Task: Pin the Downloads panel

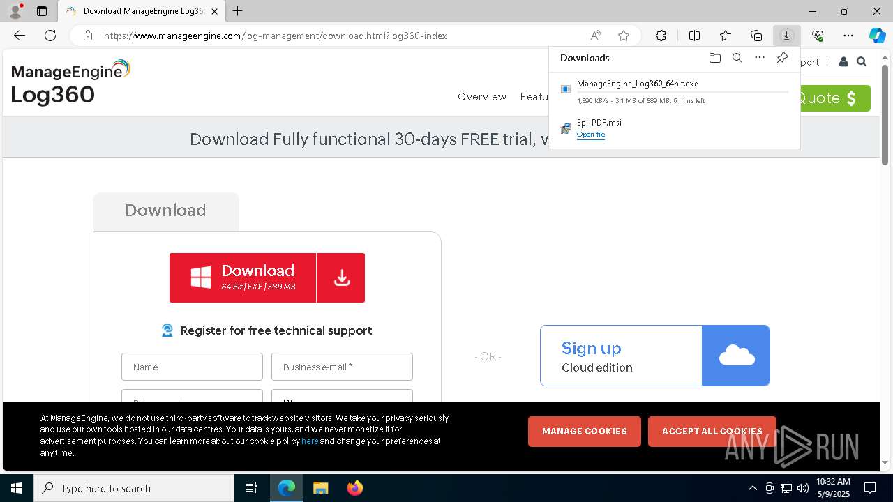Action: tap(782, 58)
